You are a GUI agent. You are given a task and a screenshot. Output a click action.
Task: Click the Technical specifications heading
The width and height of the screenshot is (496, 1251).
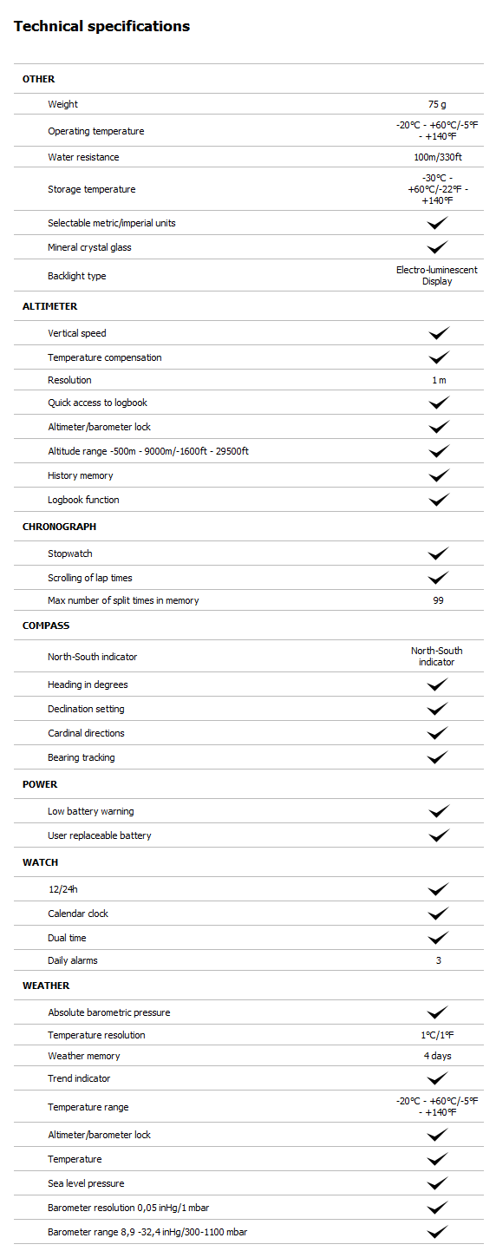click(x=101, y=26)
